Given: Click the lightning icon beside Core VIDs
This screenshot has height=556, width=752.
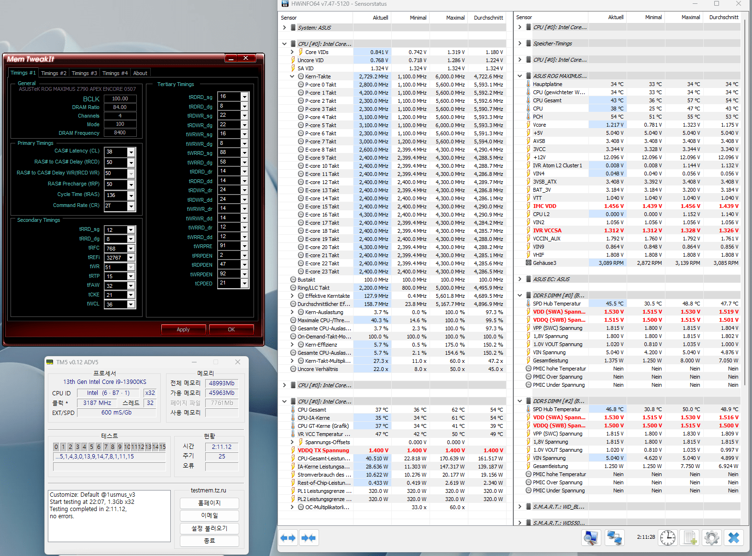Looking at the screenshot, I should tap(300, 52).
